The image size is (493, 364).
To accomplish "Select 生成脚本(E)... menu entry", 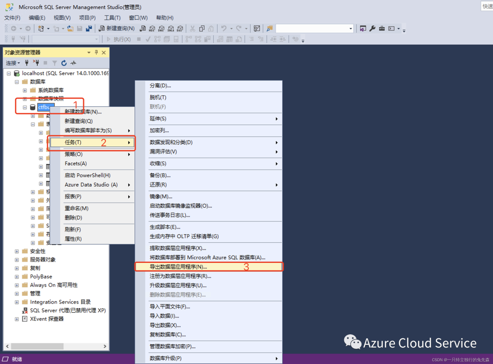I will click(x=209, y=227).
